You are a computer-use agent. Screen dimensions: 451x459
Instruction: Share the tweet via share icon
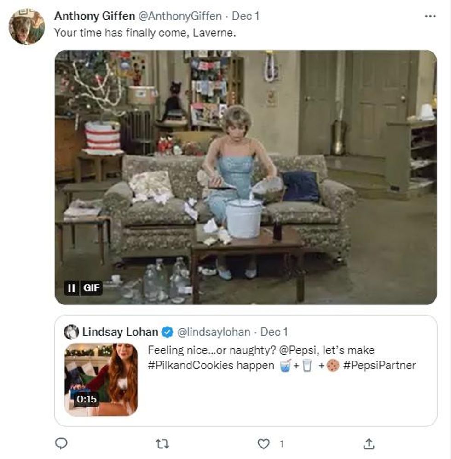[368, 443]
